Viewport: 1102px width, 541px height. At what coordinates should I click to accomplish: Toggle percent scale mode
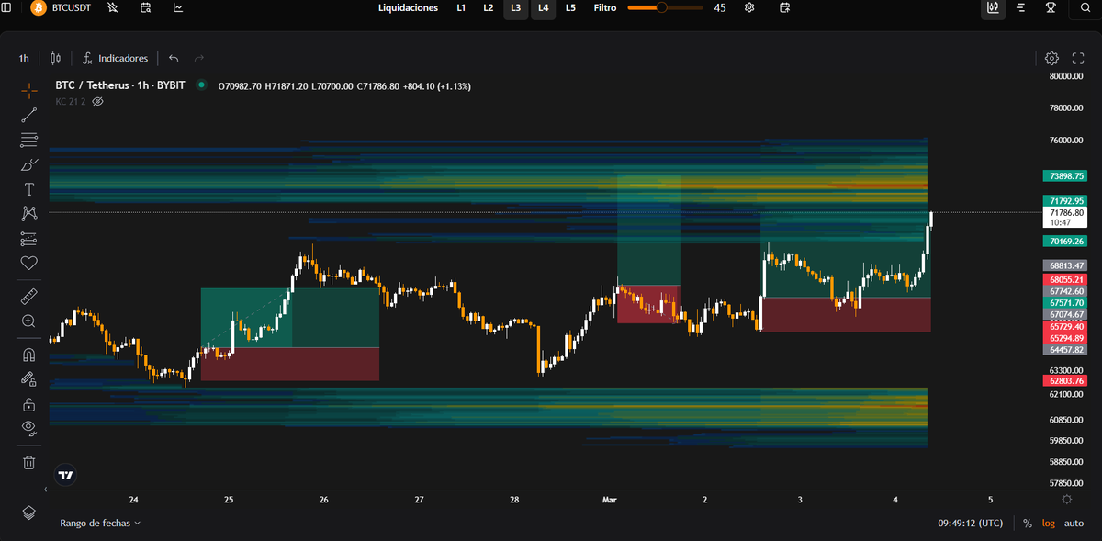click(1027, 523)
